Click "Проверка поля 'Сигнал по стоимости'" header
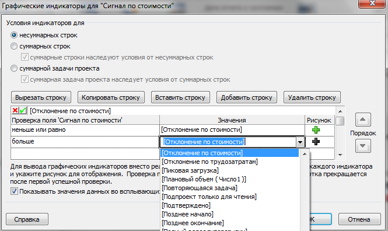 tap(85, 120)
